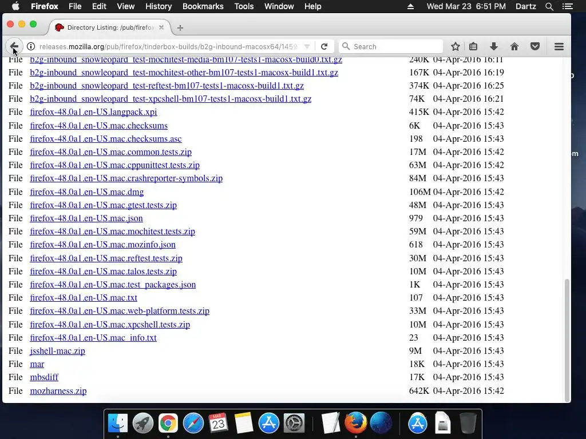Open System Preferences from the Dock

294,424
